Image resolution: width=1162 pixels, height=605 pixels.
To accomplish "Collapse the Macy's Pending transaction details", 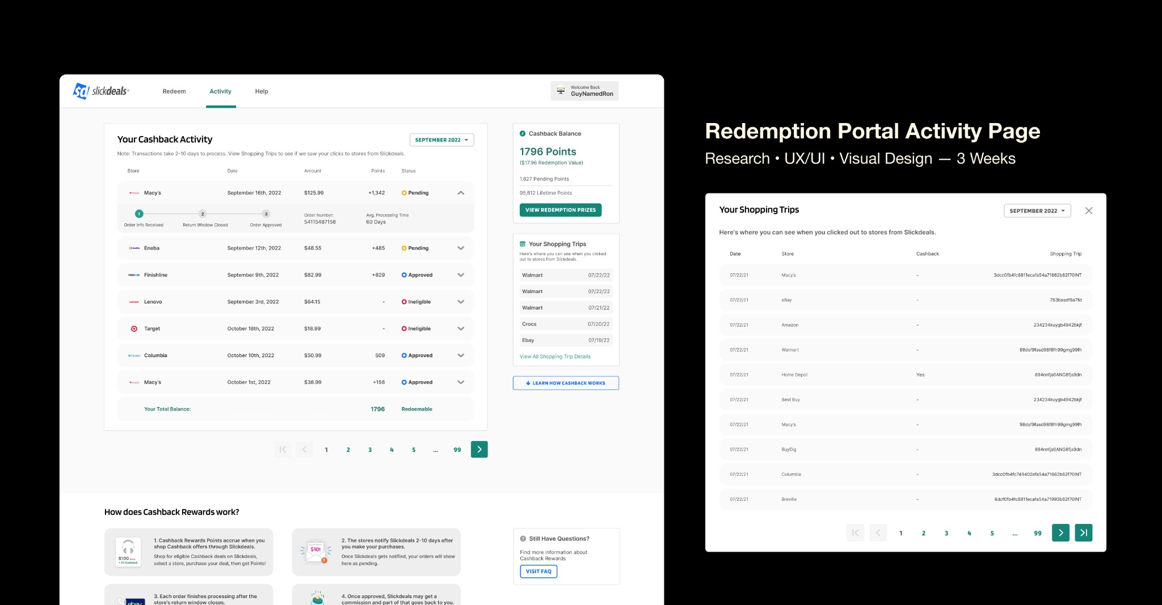I will pos(461,192).
